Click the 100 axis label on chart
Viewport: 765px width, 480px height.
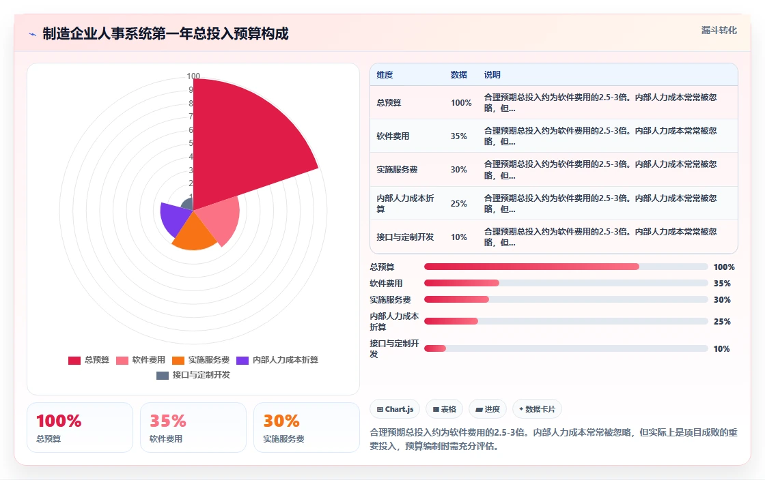[193, 76]
